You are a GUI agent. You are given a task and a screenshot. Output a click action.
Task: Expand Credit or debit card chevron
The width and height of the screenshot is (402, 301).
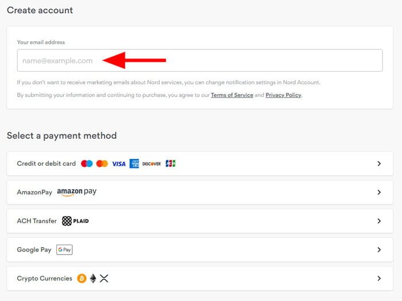click(379, 163)
